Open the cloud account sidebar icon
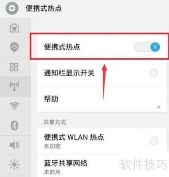 (14, 47)
